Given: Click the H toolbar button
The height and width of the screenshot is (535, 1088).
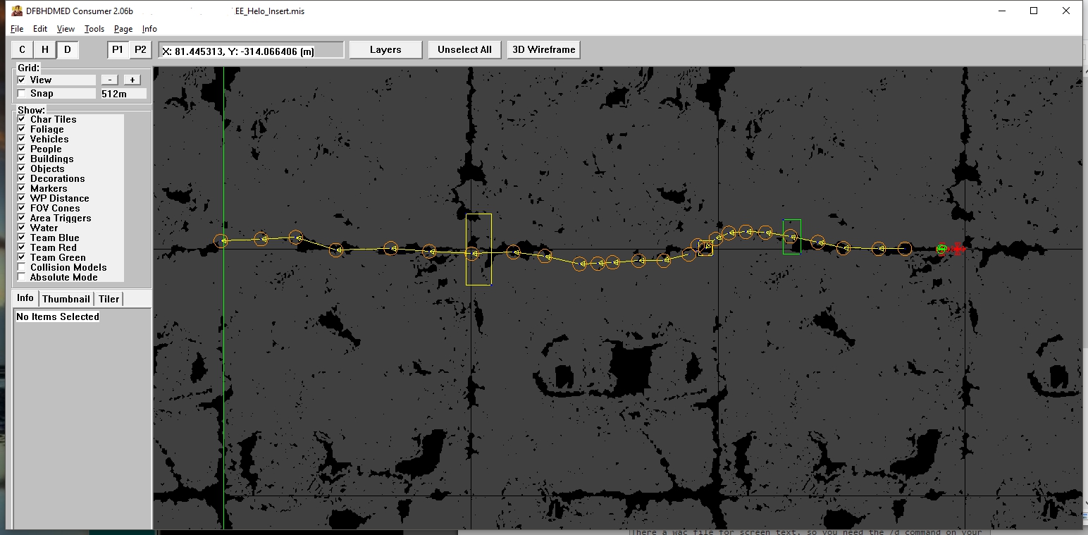Looking at the screenshot, I should pos(45,49).
